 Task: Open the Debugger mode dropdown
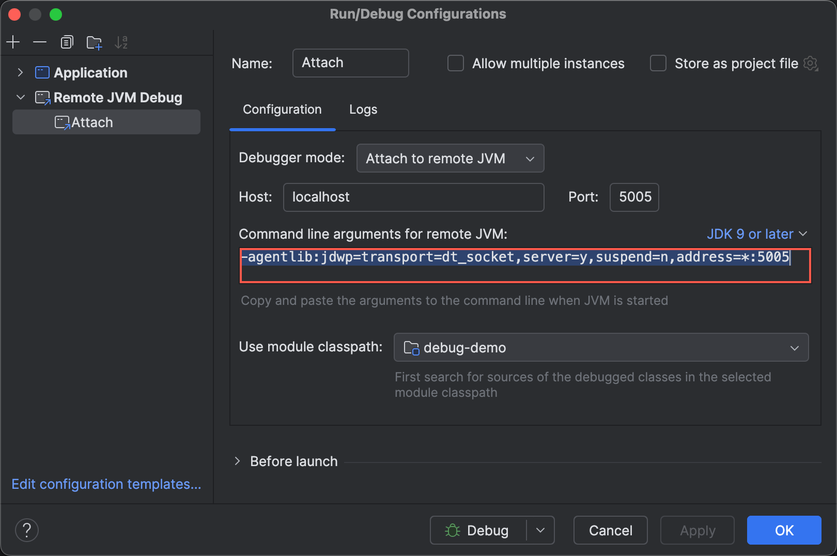(450, 158)
